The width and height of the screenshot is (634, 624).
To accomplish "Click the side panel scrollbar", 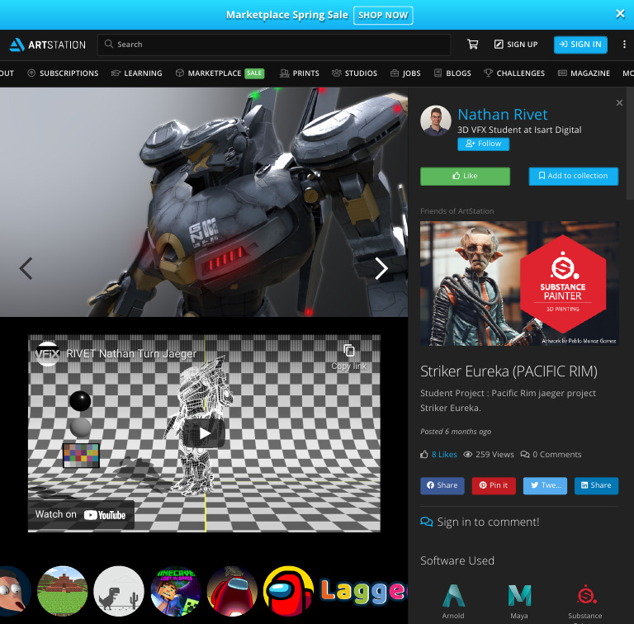I will click(x=630, y=144).
